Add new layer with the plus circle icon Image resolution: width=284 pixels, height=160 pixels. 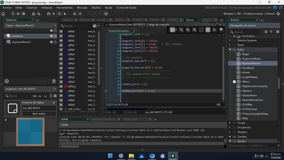7,81
